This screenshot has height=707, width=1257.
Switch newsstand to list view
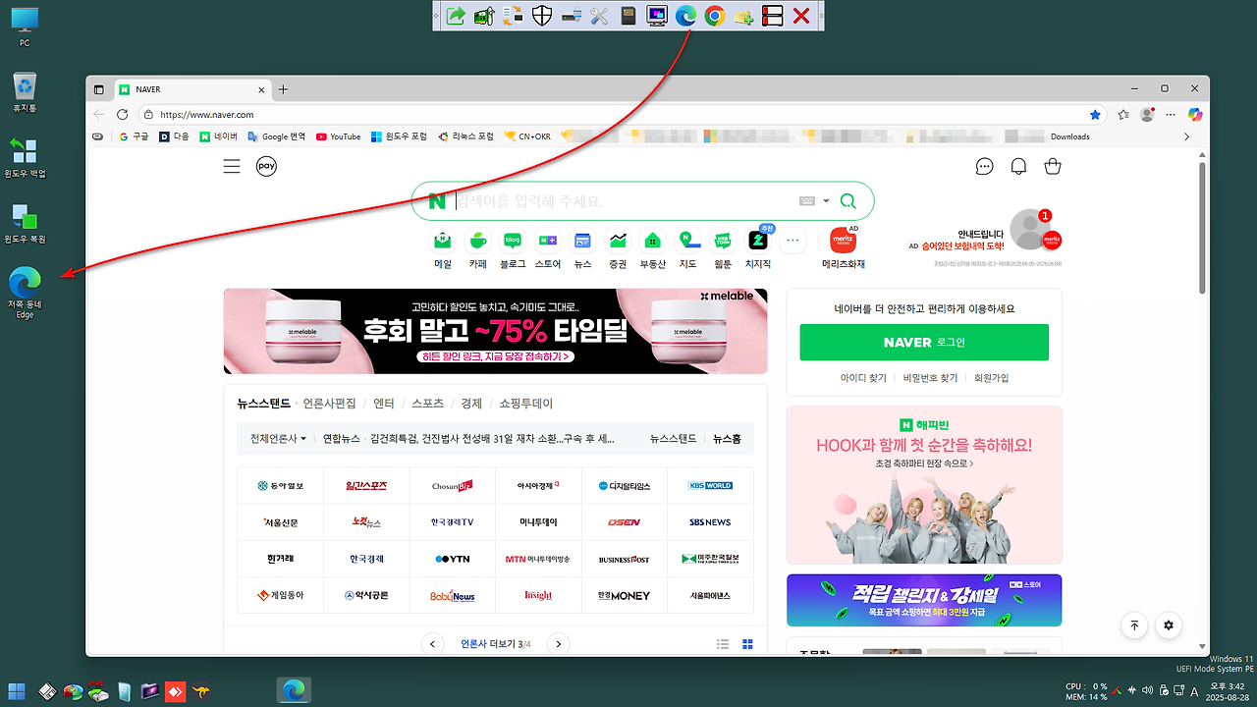point(723,644)
